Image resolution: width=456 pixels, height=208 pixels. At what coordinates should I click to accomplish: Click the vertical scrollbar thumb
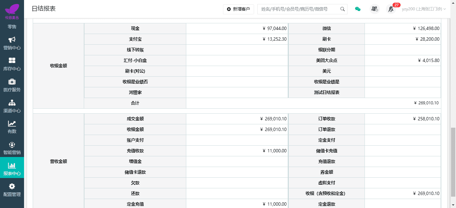click(453, 162)
